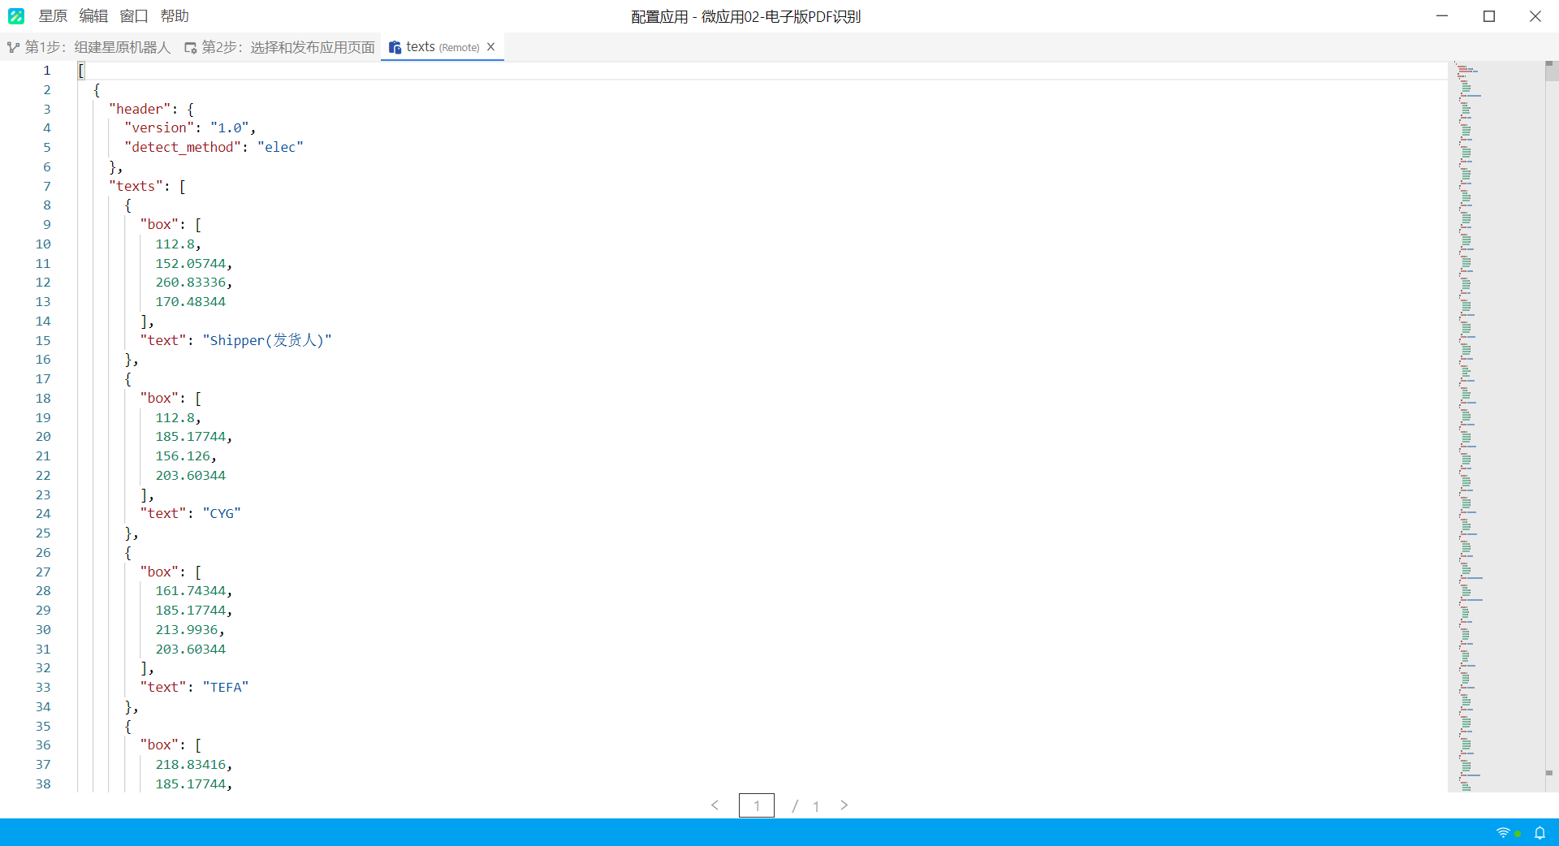1559x846 pixels.
Task: Minimize the application window
Action: tap(1442, 16)
